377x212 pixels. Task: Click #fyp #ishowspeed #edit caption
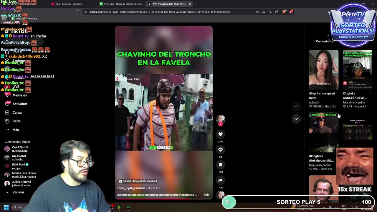(x=322, y=95)
